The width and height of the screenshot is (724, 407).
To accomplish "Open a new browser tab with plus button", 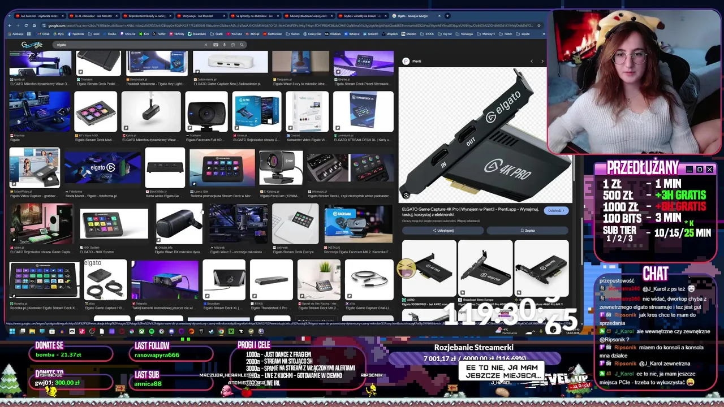I will point(447,16).
